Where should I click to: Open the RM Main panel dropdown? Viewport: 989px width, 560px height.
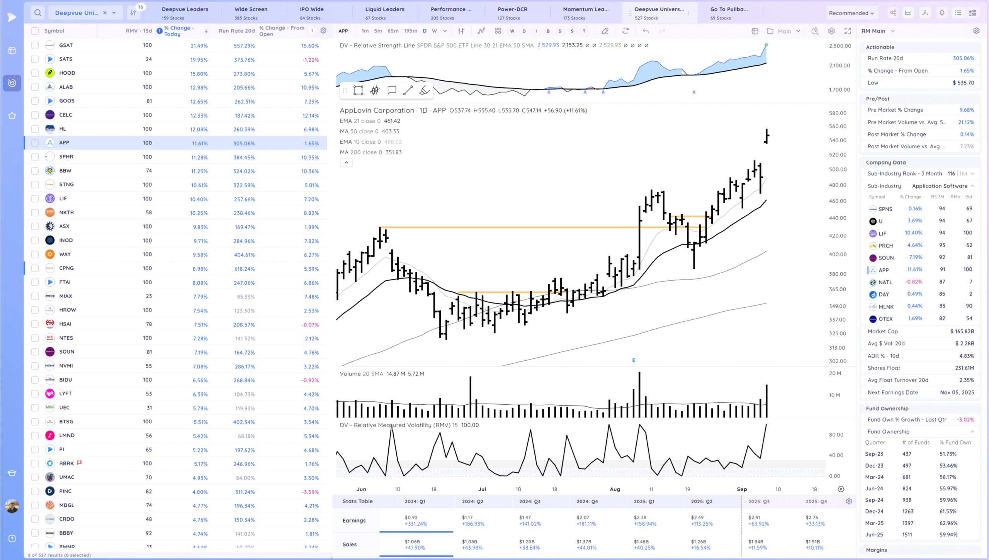point(893,31)
